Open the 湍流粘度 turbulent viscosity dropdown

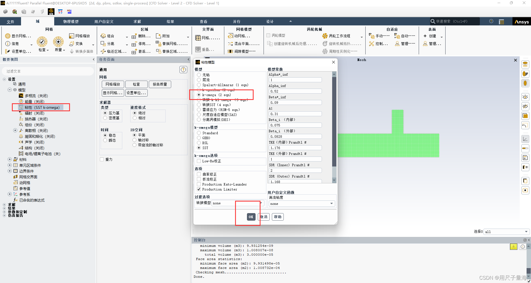[x=302, y=203]
